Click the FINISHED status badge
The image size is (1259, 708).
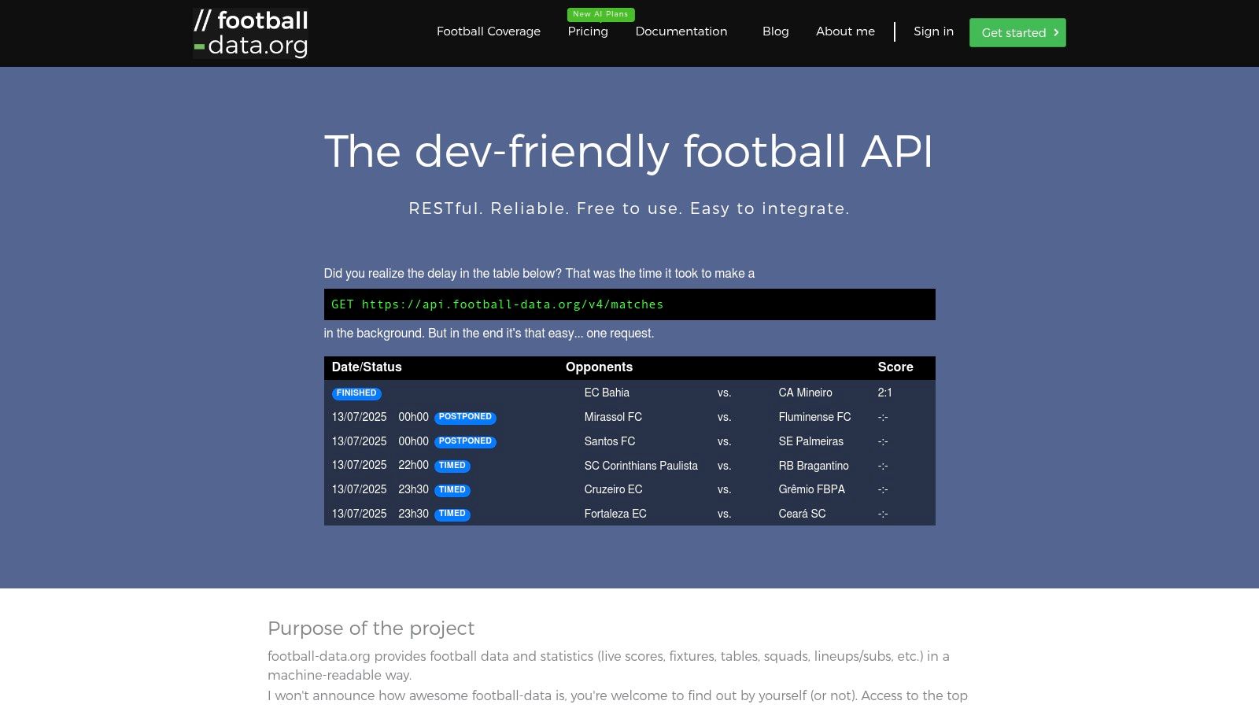click(x=356, y=393)
